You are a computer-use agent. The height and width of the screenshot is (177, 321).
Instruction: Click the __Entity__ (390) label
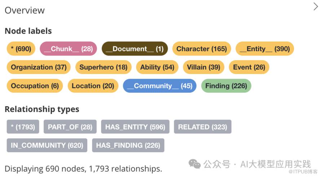[x=265, y=49]
